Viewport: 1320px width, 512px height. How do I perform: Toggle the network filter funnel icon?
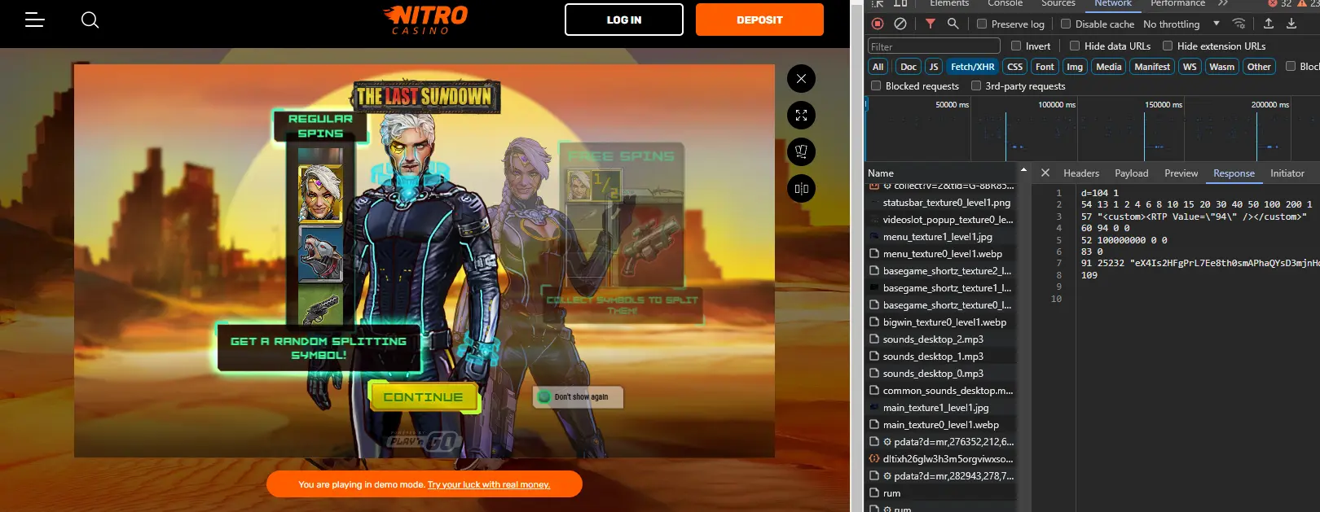tap(931, 24)
